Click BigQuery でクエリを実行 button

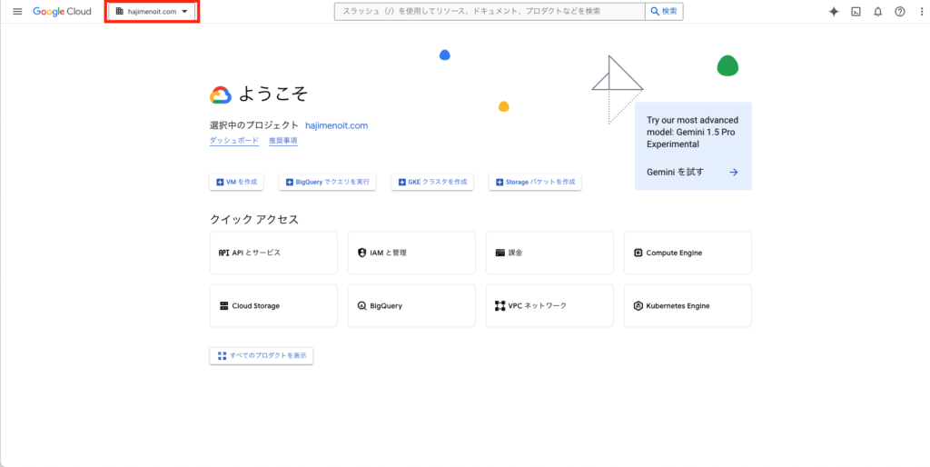(x=327, y=183)
